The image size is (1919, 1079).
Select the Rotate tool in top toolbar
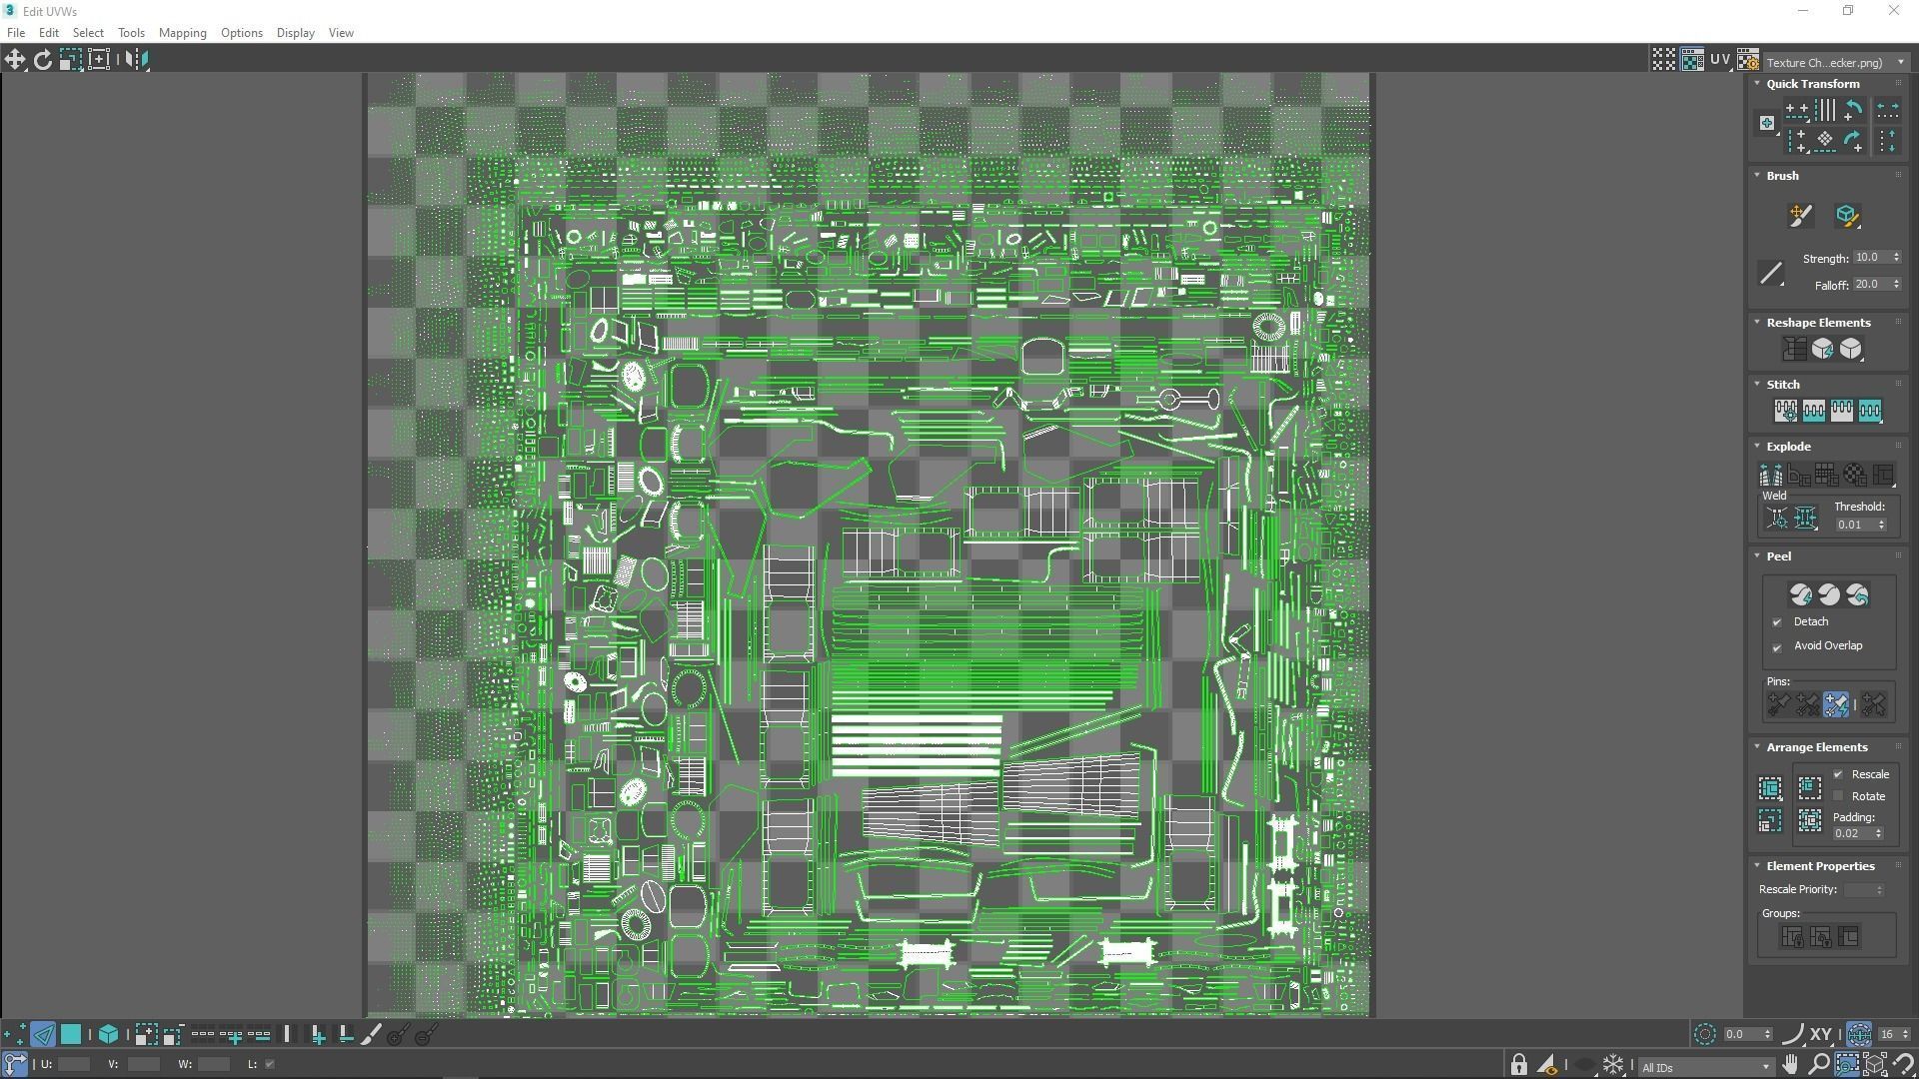tap(43, 60)
